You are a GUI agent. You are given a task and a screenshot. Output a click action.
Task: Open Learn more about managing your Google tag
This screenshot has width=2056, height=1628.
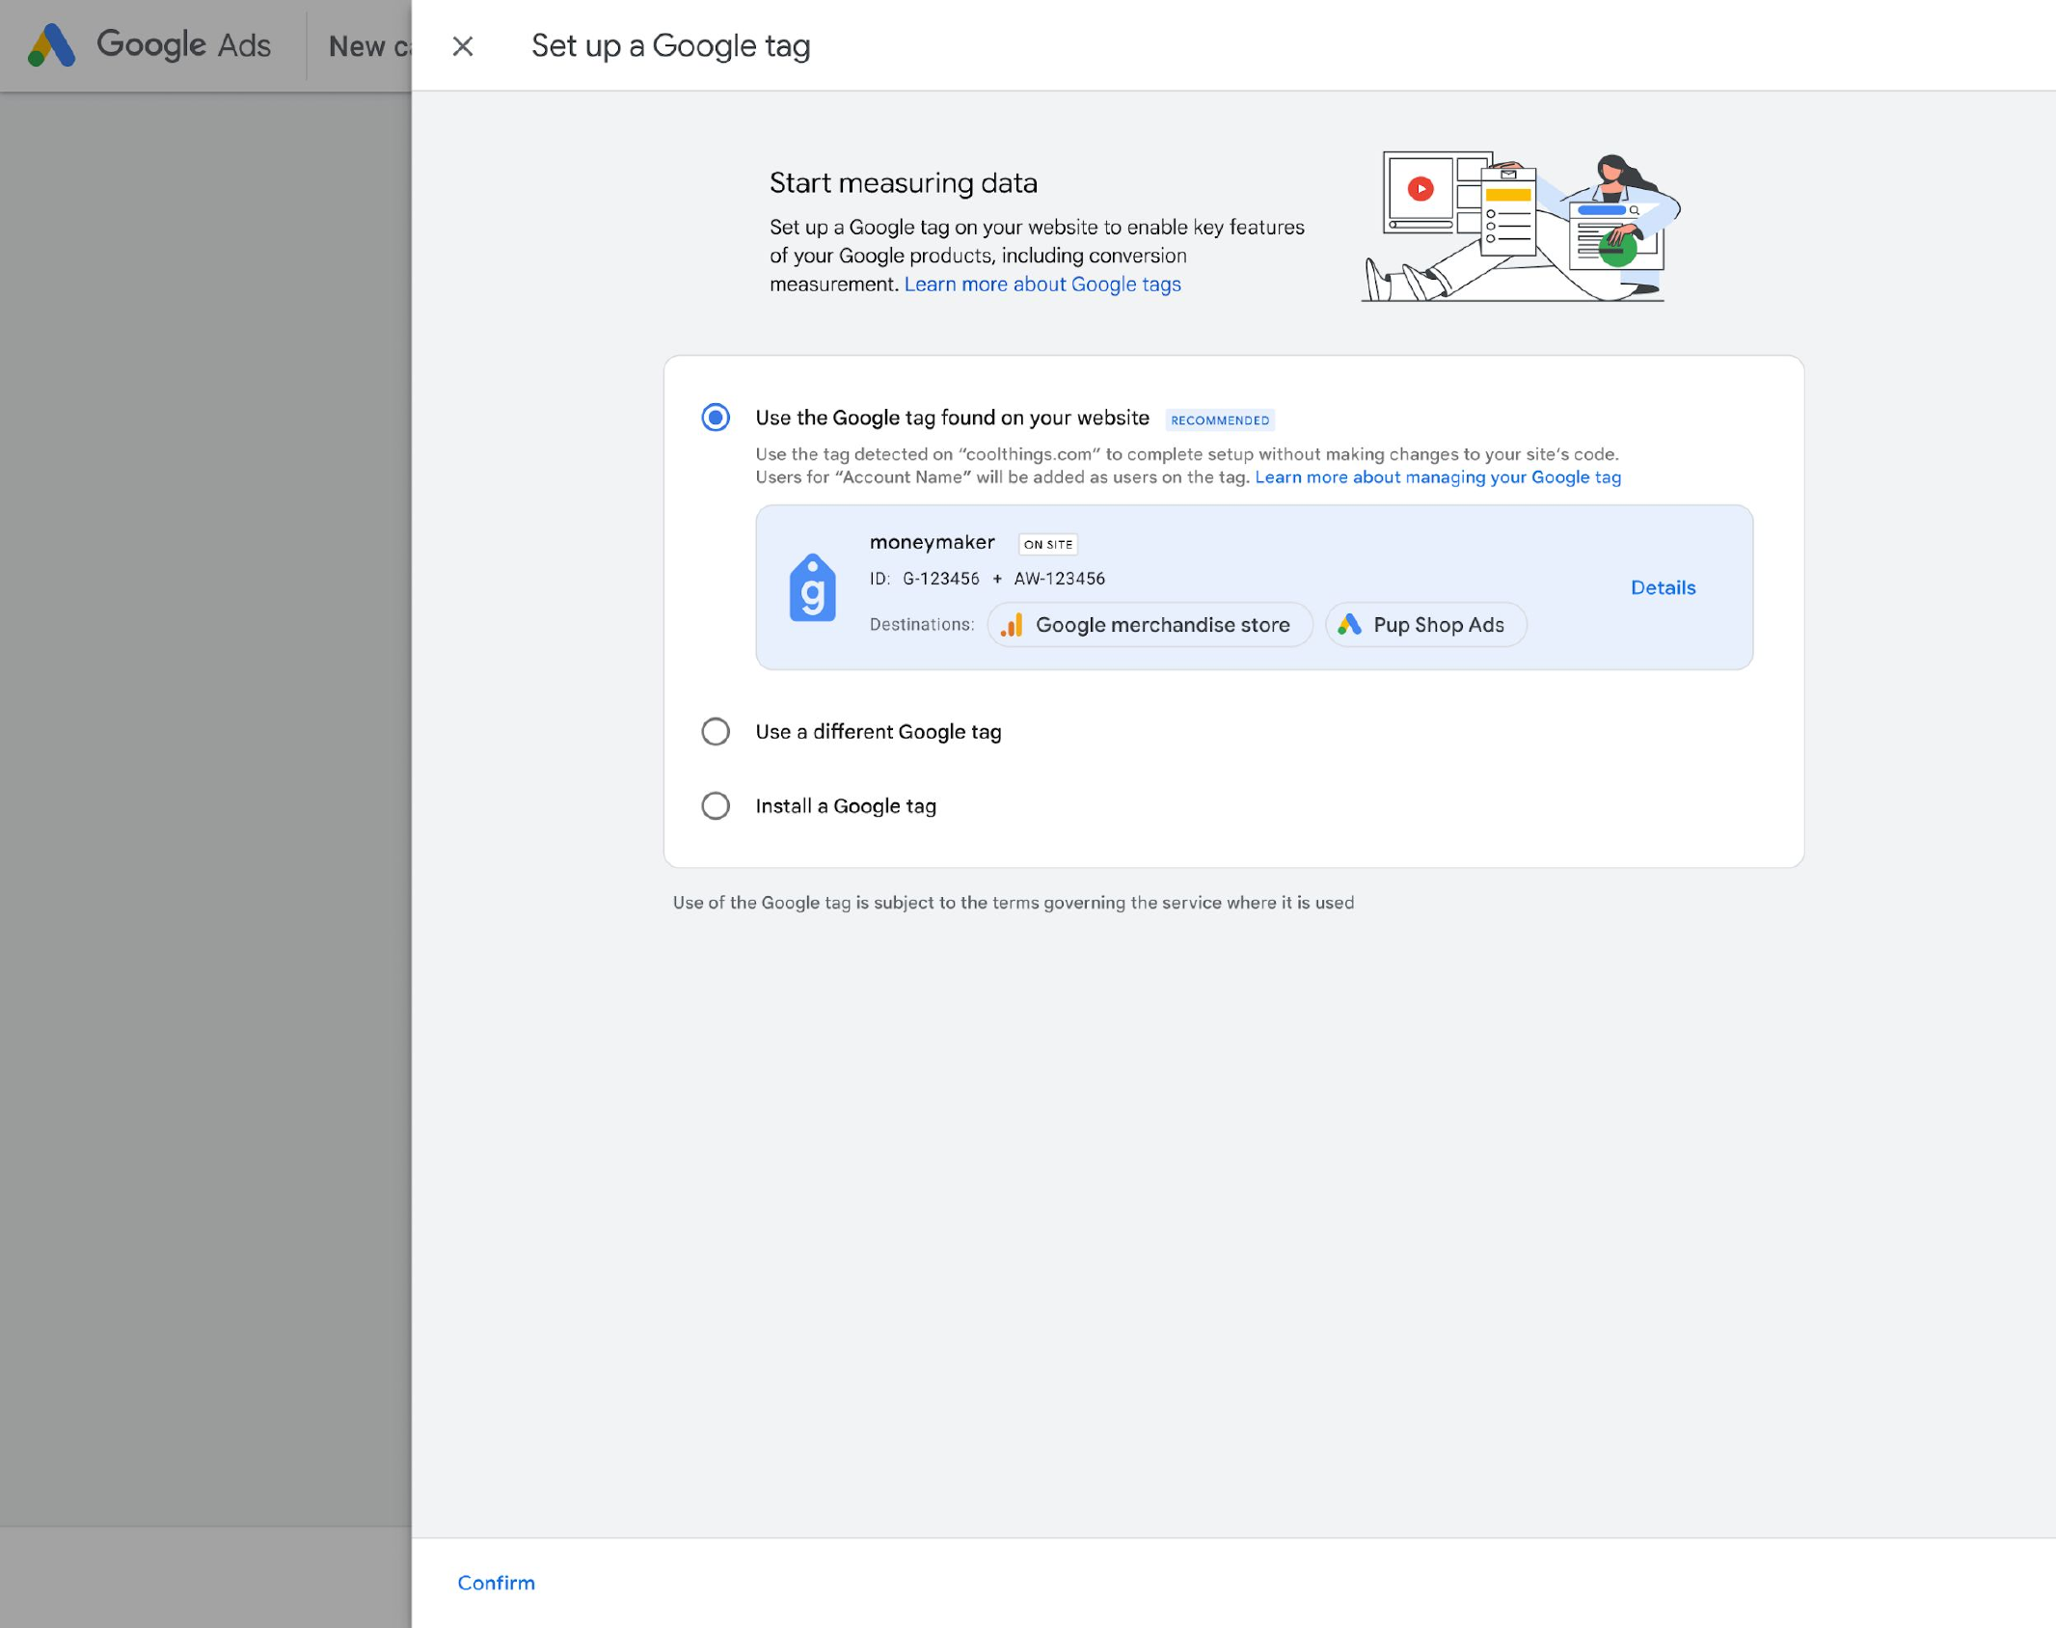1438,477
